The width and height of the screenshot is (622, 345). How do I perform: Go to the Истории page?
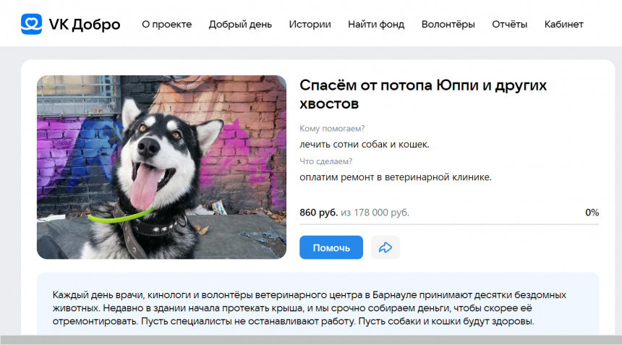[x=310, y=24]
